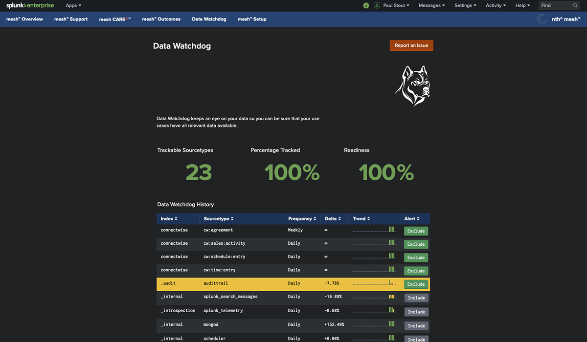Click the search magnifier icon in Find box
Image resolution: width=587 pixels, height=342 pixels.
click(x=575, y=5)
